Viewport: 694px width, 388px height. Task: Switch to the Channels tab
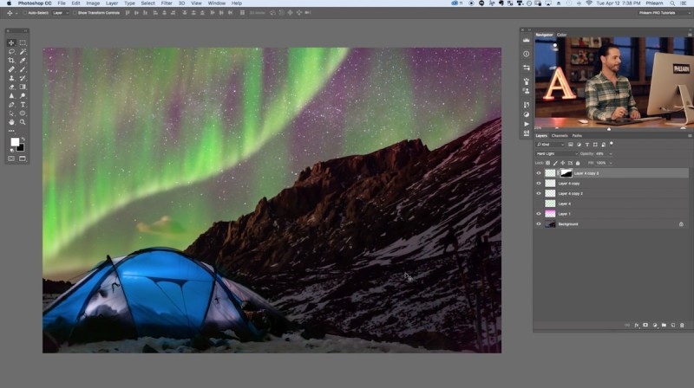[560, 135]
